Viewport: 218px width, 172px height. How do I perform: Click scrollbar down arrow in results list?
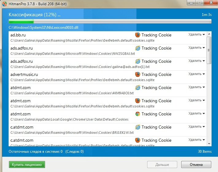(209, 143)
